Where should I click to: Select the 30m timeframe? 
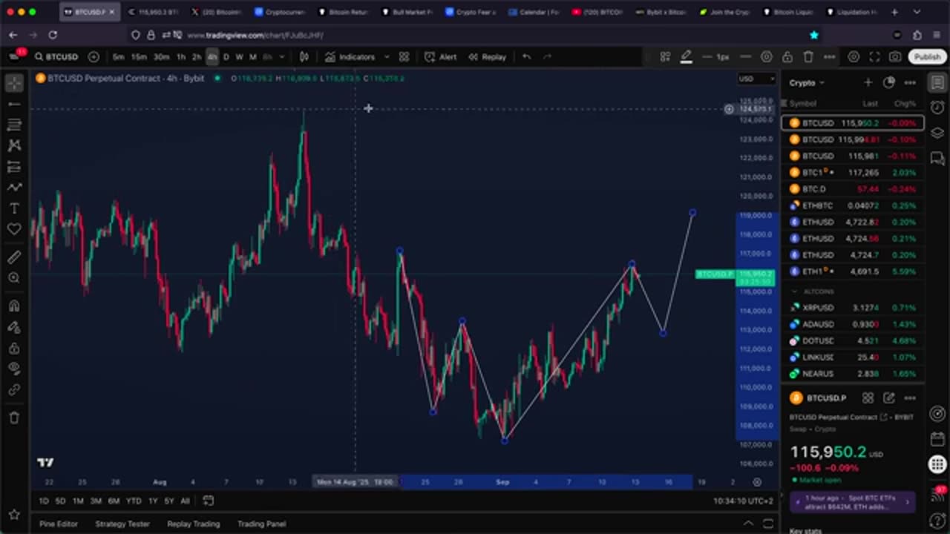(x=161, y=57)
